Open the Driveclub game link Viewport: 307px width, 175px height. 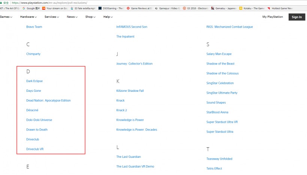click(33, 139)
